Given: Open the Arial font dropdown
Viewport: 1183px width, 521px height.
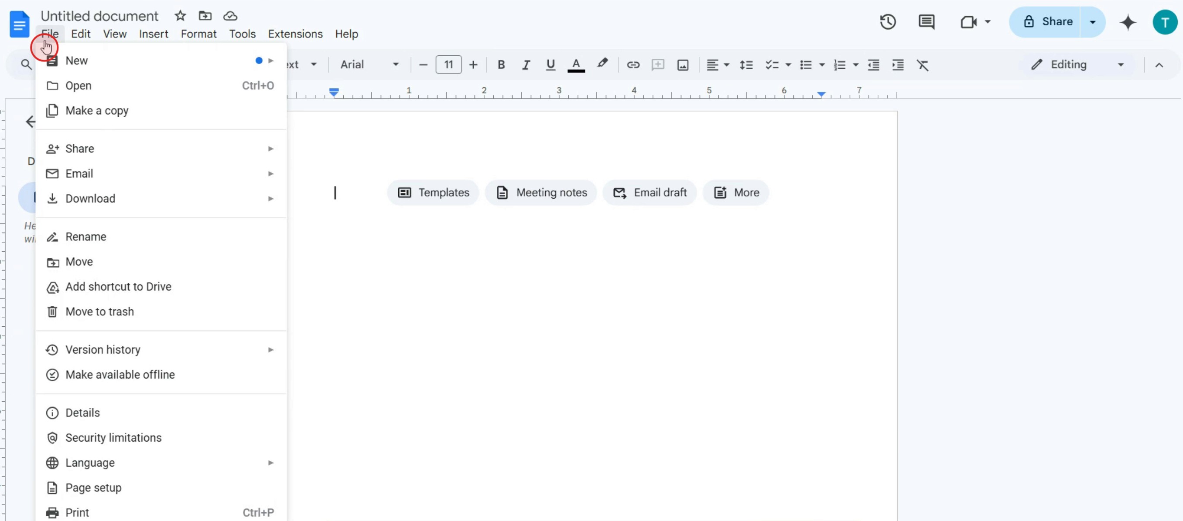Looking at the screenshot, I should click(x=369, y=64).
